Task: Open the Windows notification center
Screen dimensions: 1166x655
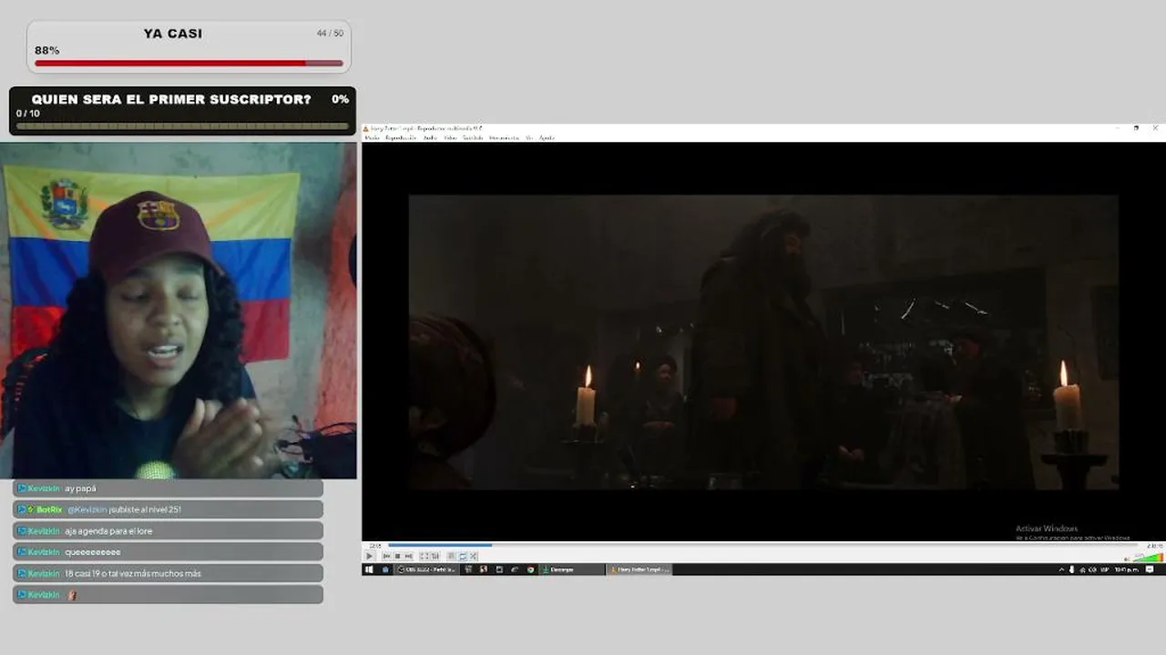Action: [x=1150, y=569]
